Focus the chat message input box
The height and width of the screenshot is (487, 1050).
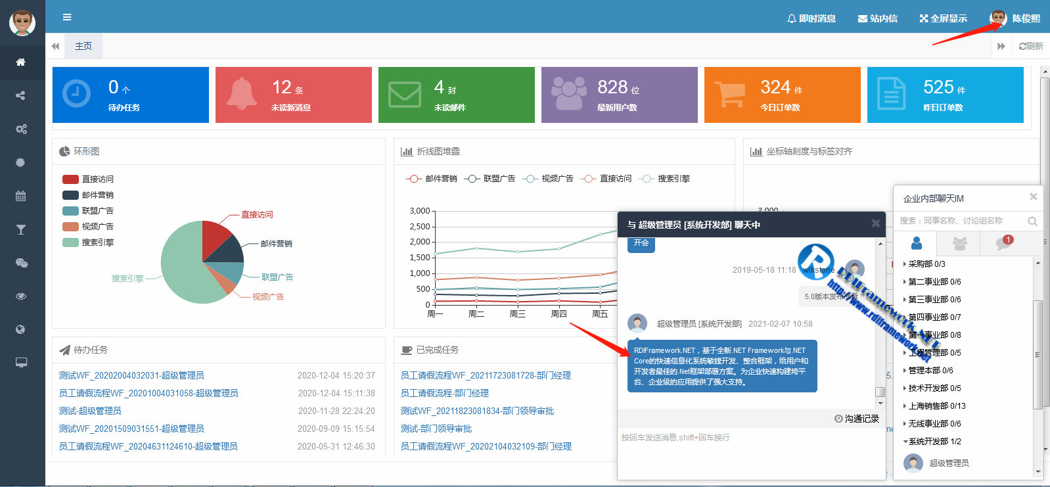click(x=752, y=453)
